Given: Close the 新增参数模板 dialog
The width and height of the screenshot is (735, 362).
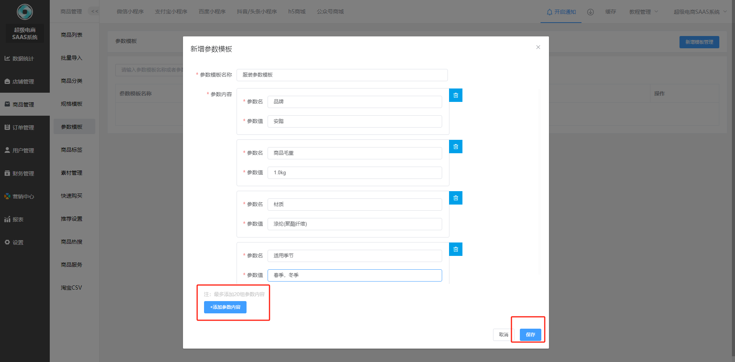Looking at the screenshot, I should pos(538,47).
